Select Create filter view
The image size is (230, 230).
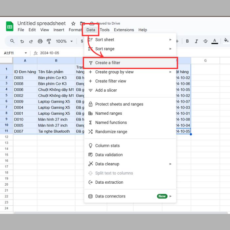[x=130, y=81]
